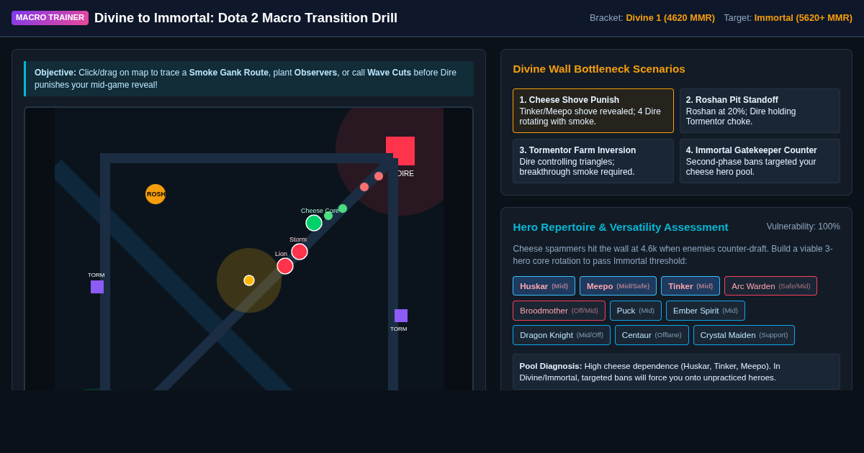Click the Divine Wall Bottleneck Scenarios heading

pyautogui.click(x=599, y=69)
